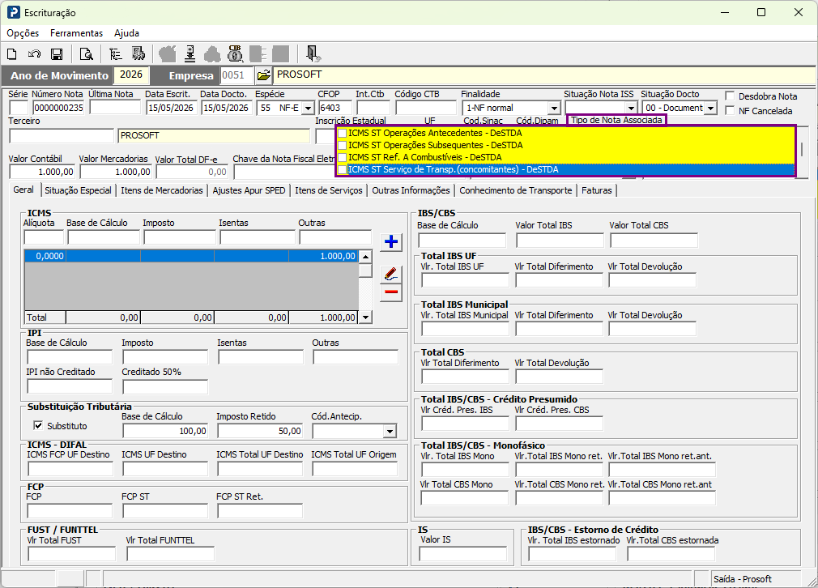Click the greyed apple-shaped toolbar icon
Viewport: 818px width, 588px height.
click(168, 53)
